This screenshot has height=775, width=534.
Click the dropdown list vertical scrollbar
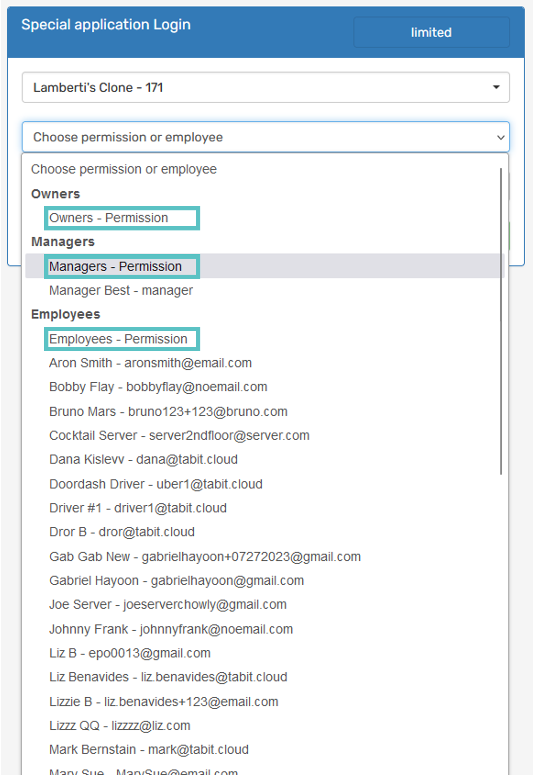(500, 321)
